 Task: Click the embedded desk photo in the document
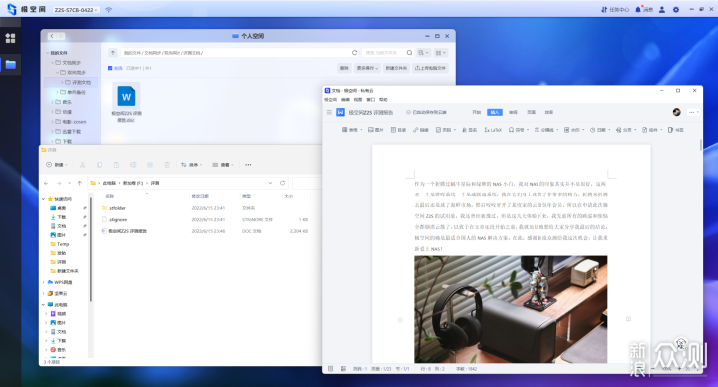click(511, 309)
